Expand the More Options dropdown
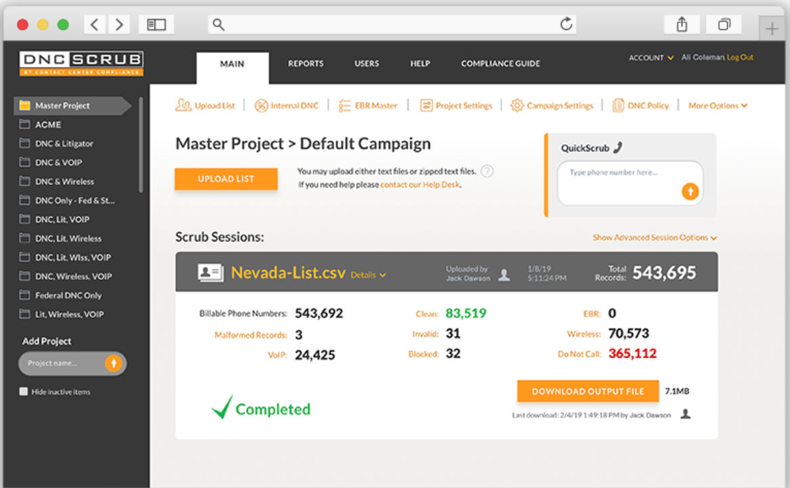 coord(718,106)
